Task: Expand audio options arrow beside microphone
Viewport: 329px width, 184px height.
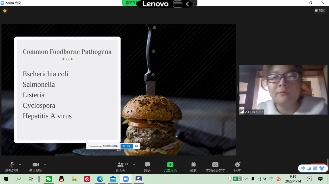Action: click(20, 164)
